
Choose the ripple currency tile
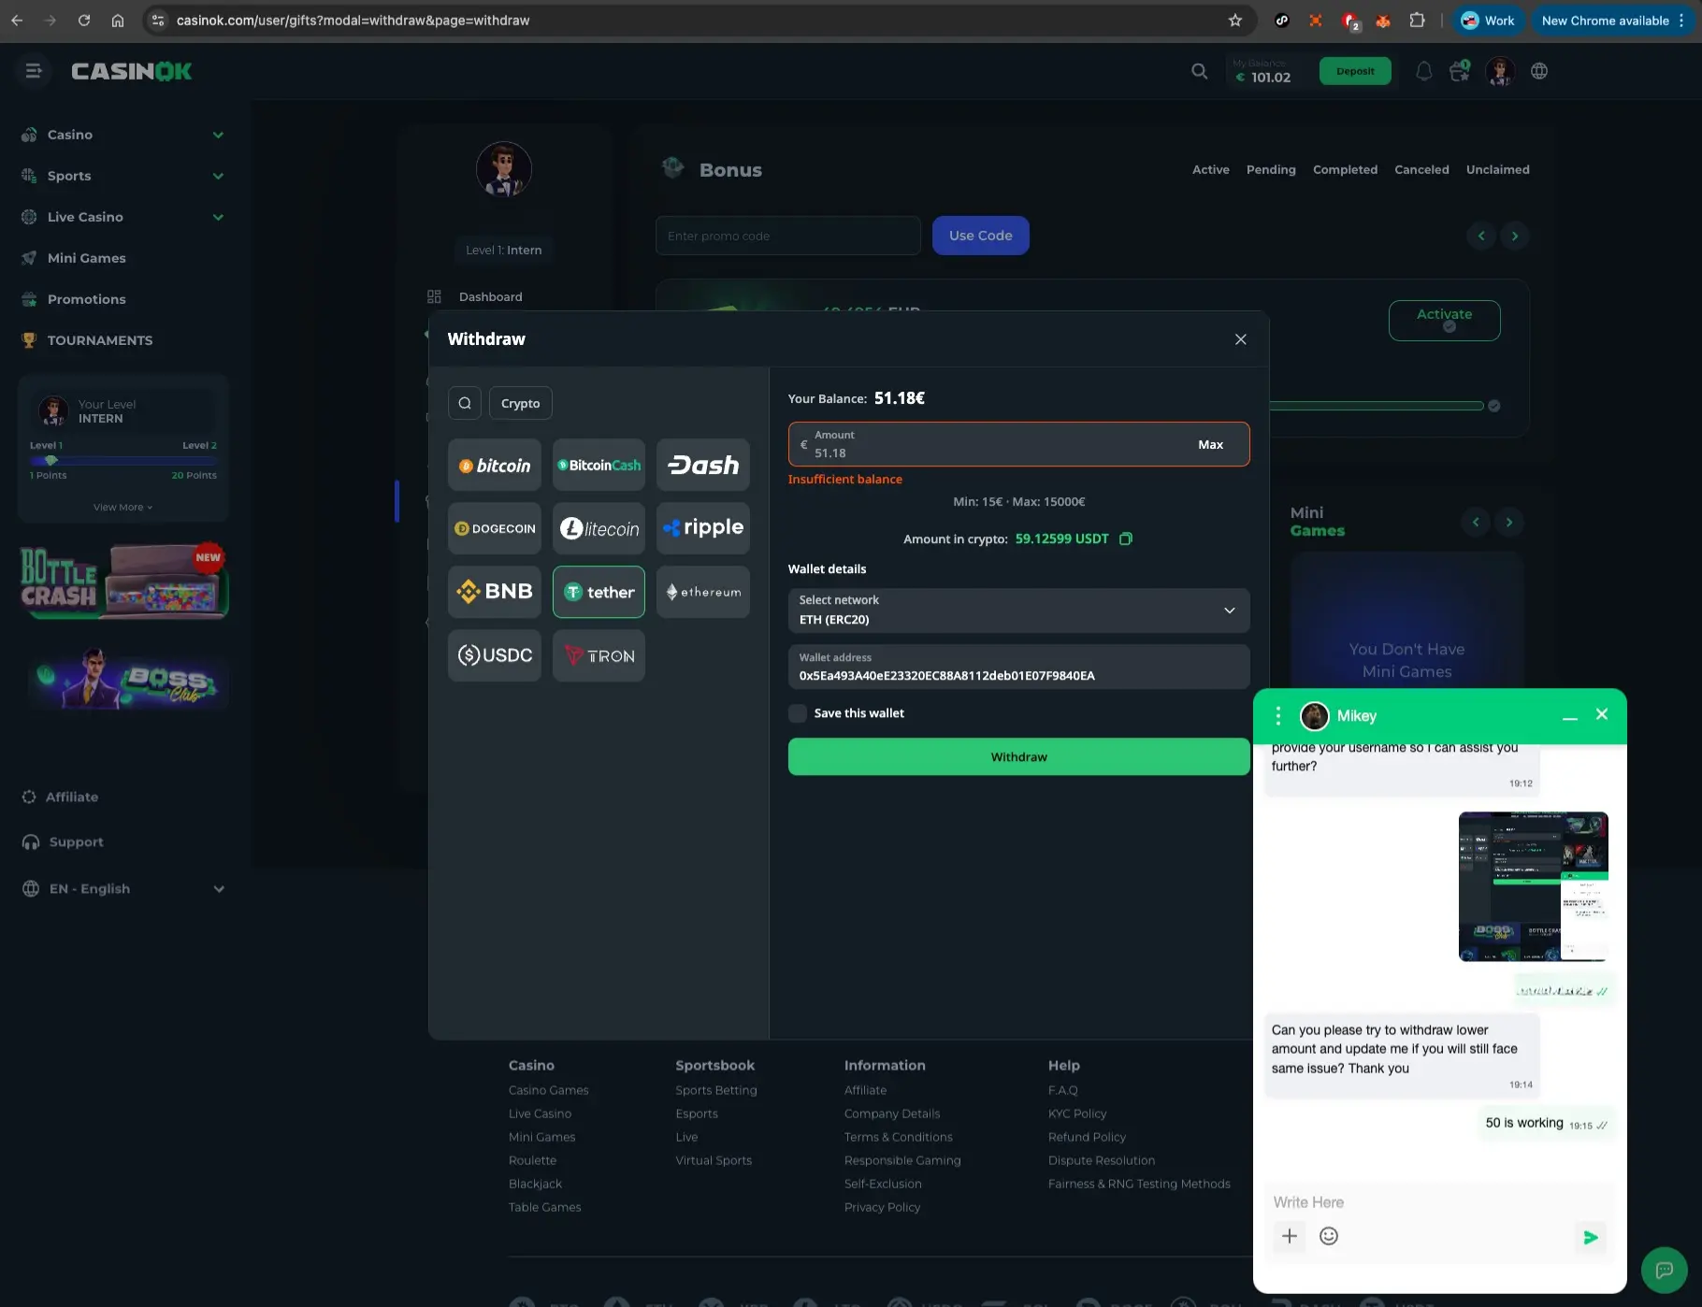(703, 528)
